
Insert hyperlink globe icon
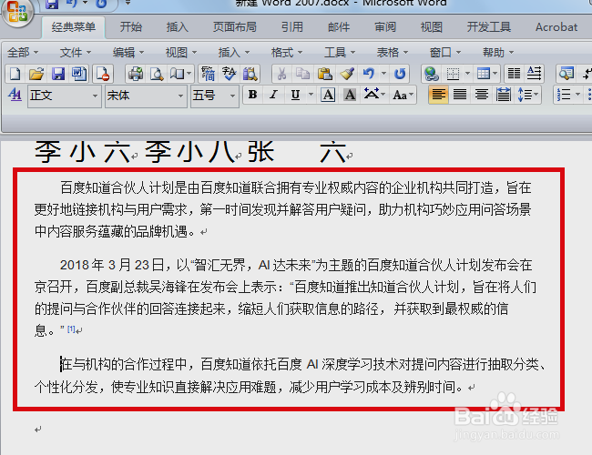coord(431,74)
